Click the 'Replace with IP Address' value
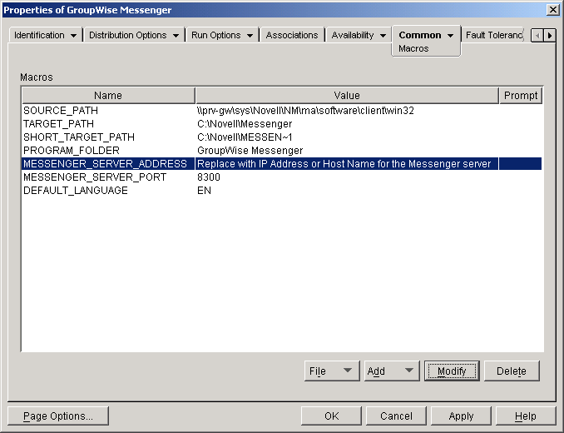 coord(344,164)
